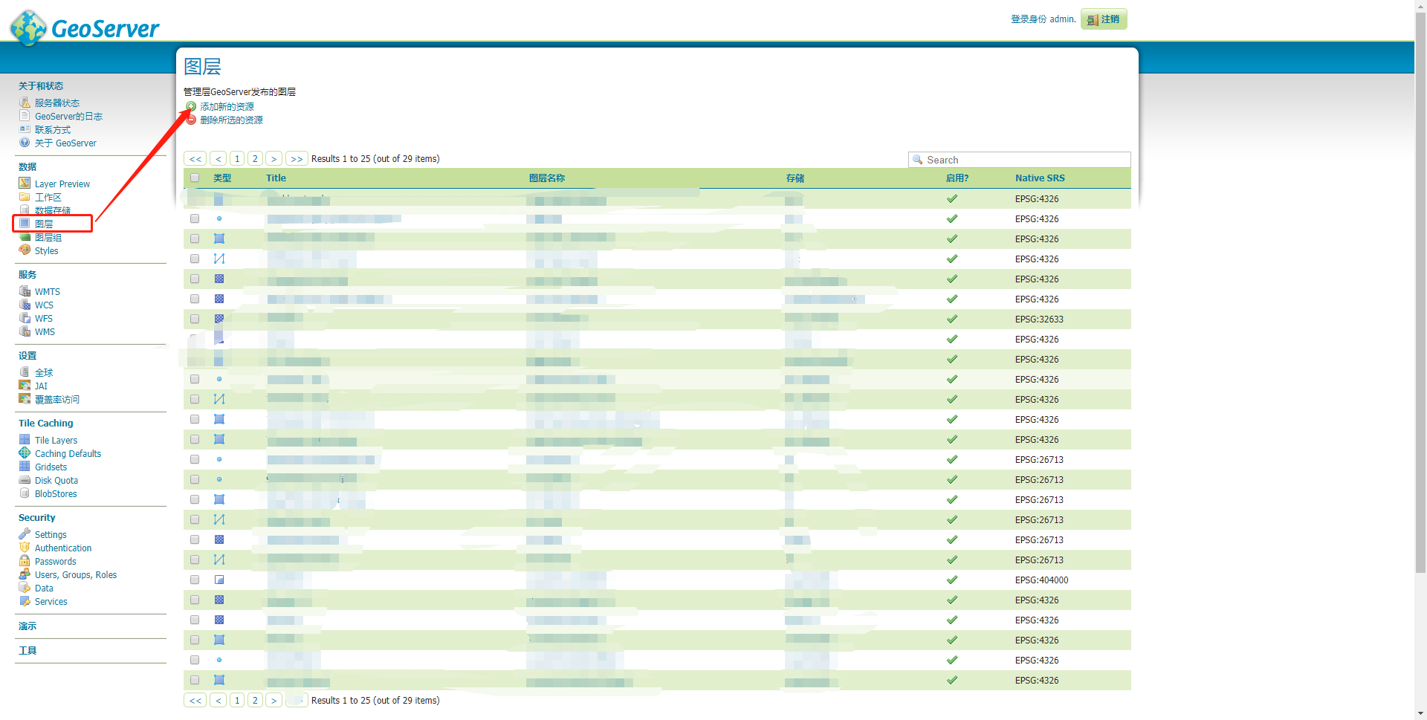Image resolution: width=1427 pixels, height=720 pixels.
Task: Click the 联系方式 card icon
Action: click(25, 129)
